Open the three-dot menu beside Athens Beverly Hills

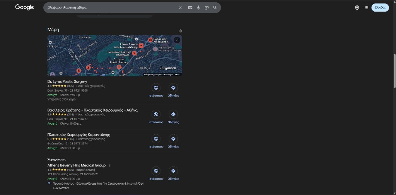tap(109, 166)
